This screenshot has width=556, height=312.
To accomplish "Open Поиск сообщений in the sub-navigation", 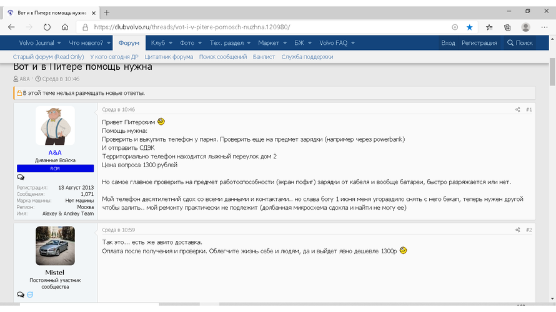I will 223,57.
